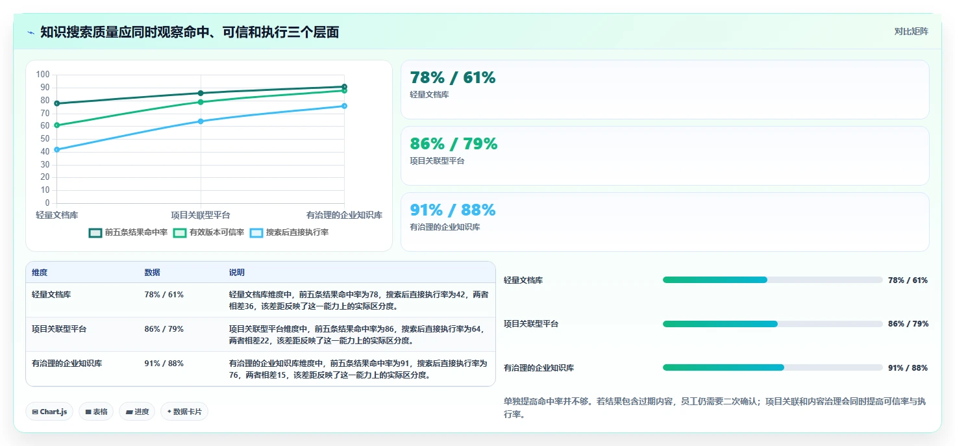The image size is (955, 446).
Task: Click the 轻量文档库 progress bar
Action: click(773, 280)
